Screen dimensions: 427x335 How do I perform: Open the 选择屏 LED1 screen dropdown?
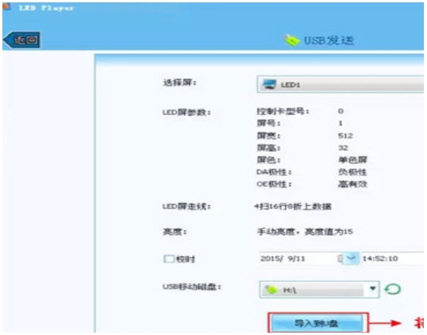[x=340, y=84]
